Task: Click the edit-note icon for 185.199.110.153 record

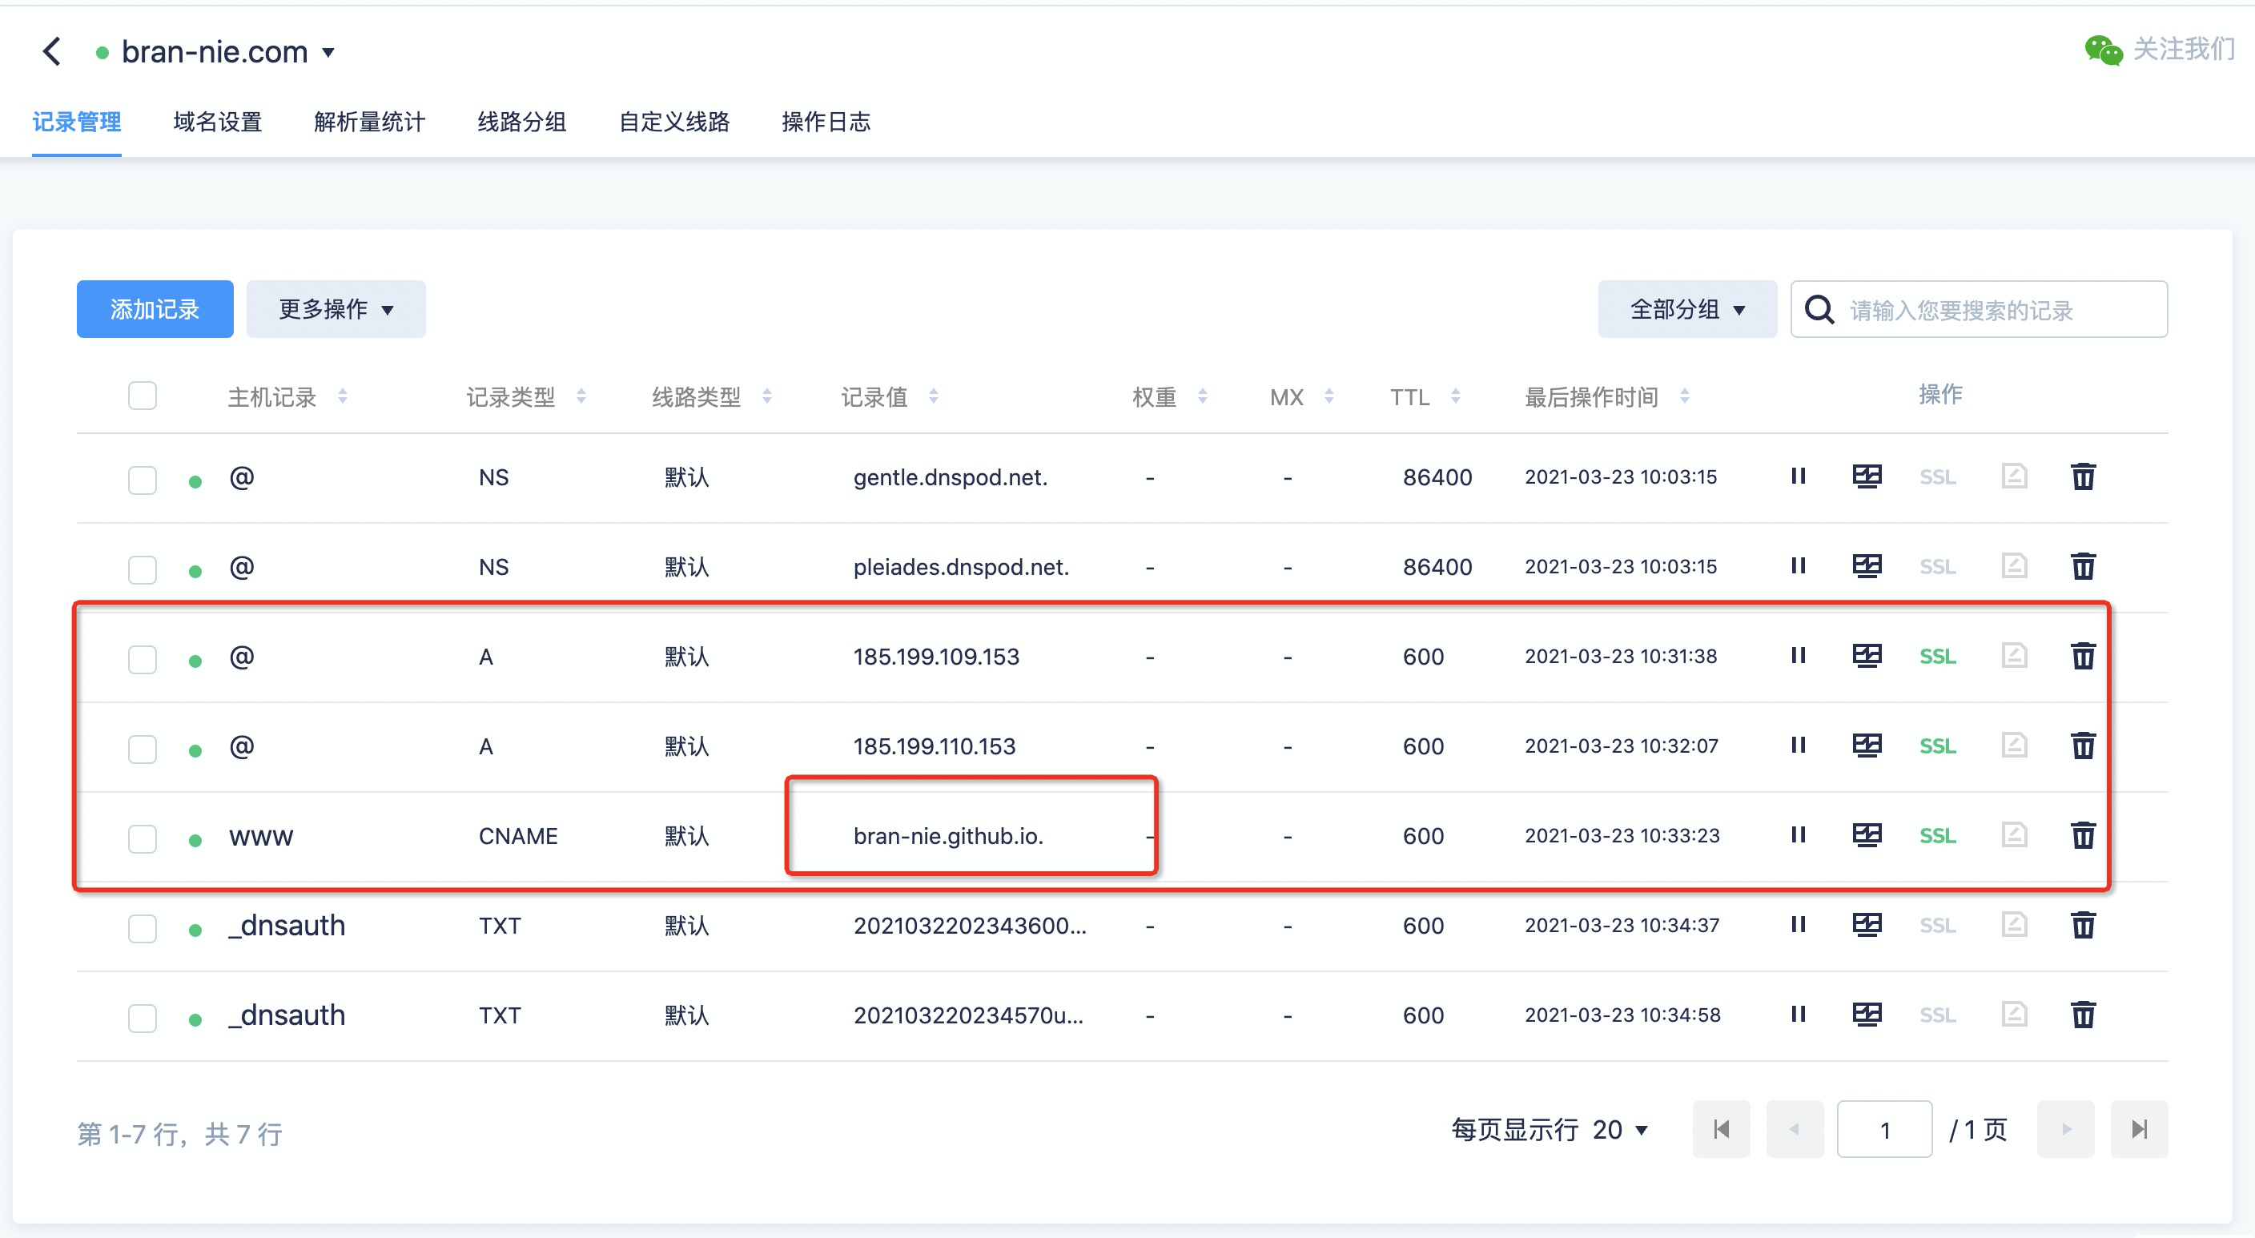Action: [2013, 746]
